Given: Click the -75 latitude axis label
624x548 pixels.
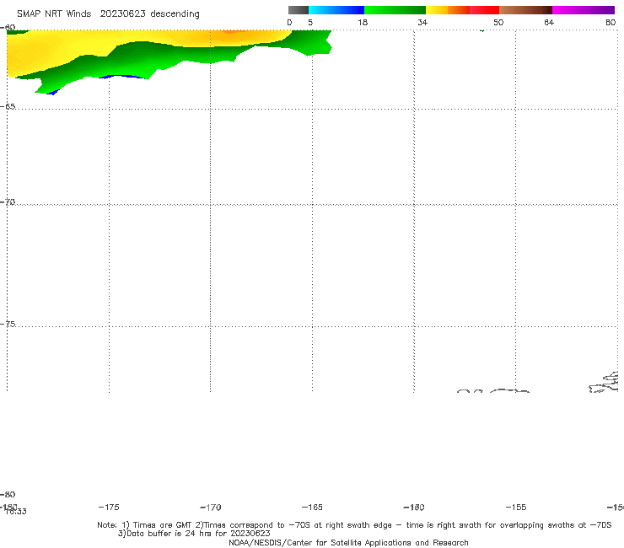Looking at the screenshot, I should click(x=8, y=324).
